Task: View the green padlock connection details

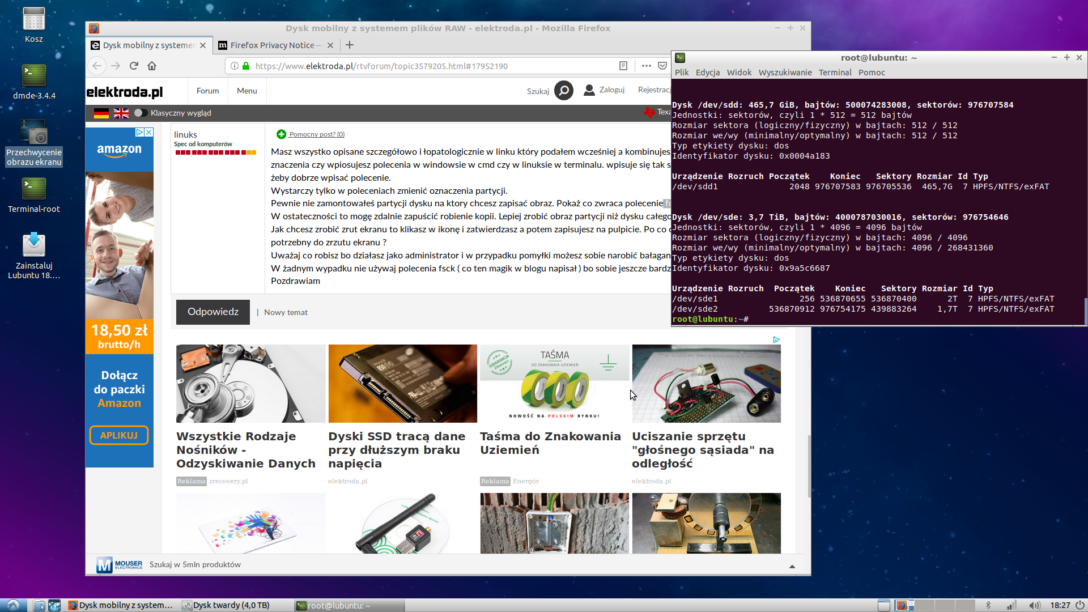Action: pos(246,66)
